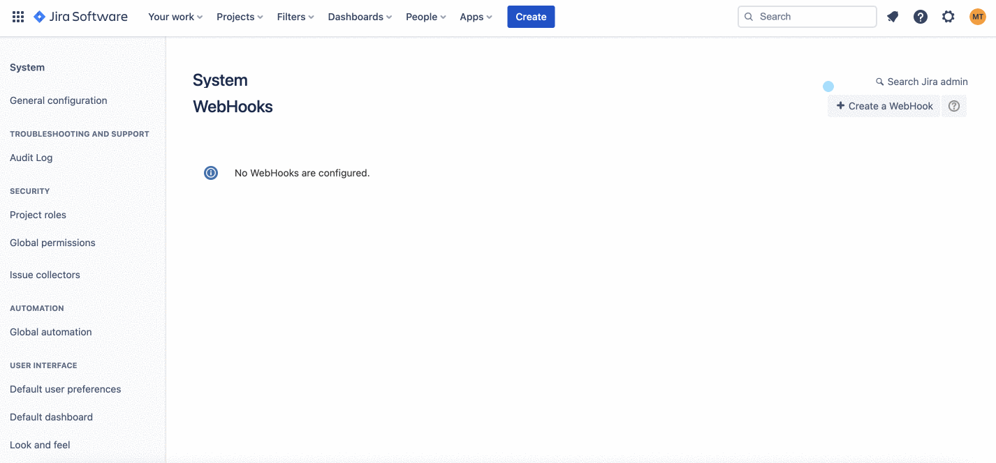The height and width of the screenshot is (463, 996).
Task: Open the MT user profile avatar
Action: (977, 17)
